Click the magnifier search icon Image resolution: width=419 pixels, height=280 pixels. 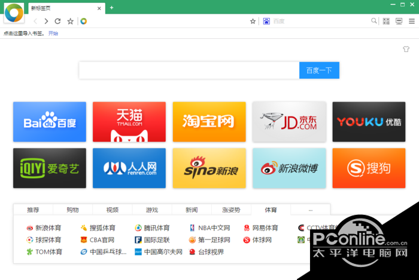(x=374, y=21)
